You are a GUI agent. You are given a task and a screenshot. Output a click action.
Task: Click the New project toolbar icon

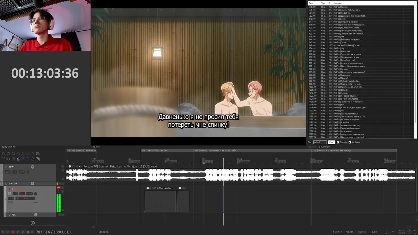click(x=3, y=154)
